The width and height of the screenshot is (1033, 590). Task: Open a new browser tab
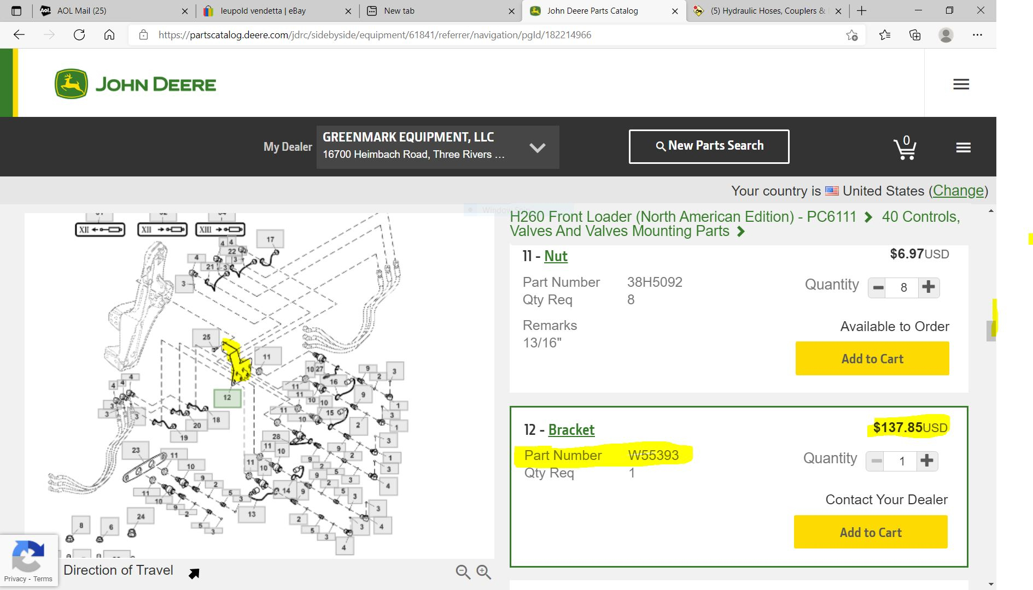click(x=862, y=10)
